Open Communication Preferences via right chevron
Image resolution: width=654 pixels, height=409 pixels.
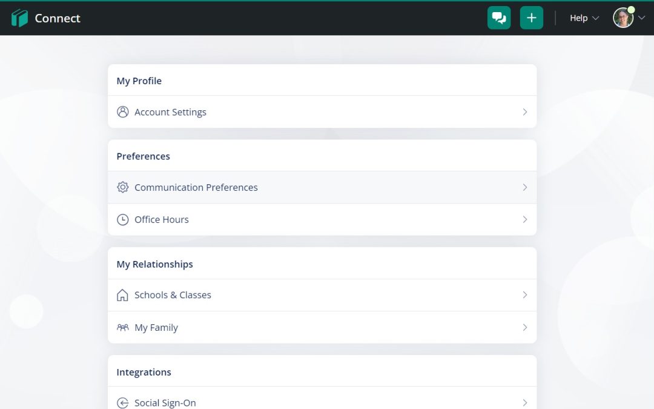(x=524, y=187)
